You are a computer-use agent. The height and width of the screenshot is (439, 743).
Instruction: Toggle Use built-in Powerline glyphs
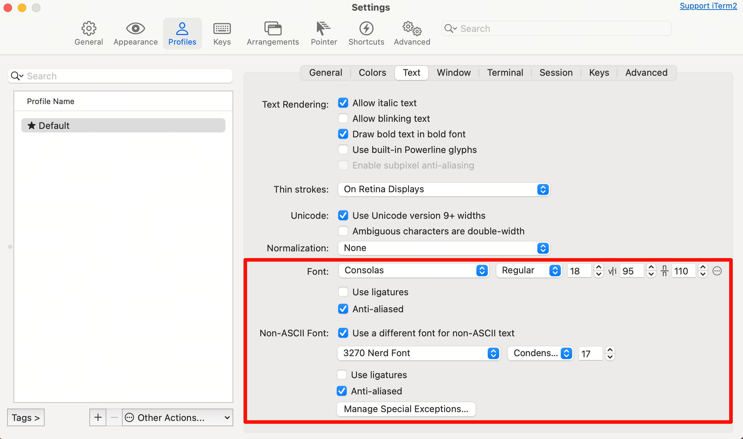click(343, 150)
